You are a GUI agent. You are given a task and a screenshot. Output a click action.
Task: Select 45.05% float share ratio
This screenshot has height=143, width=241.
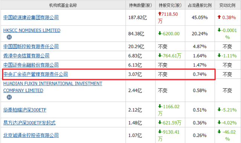pyautogui.click(x=200, y=18)
